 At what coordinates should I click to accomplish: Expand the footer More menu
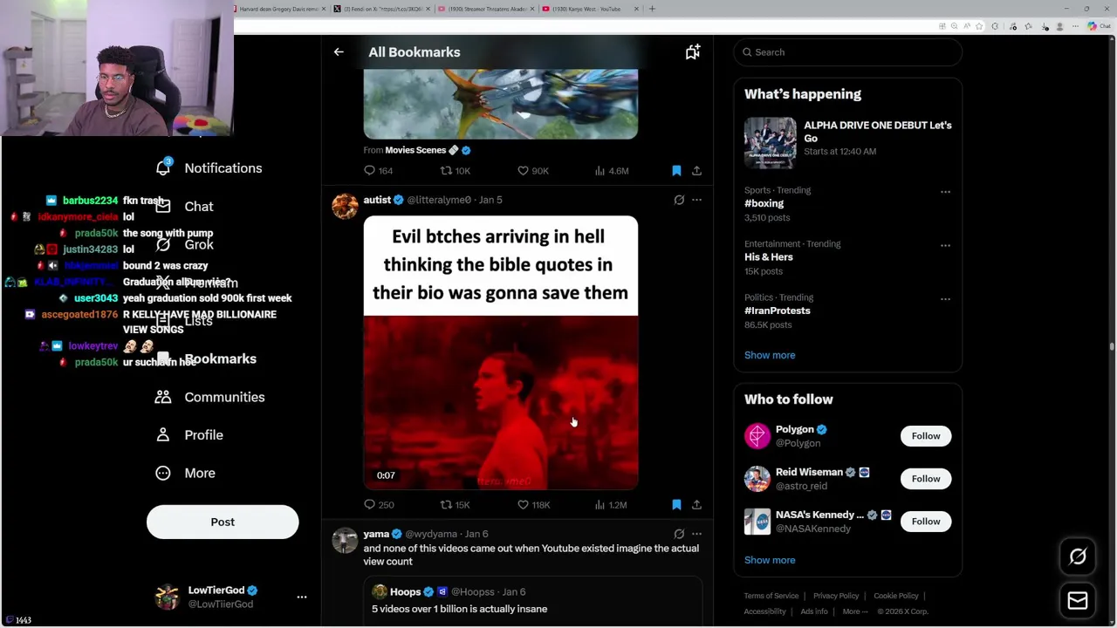click(855, 611)
